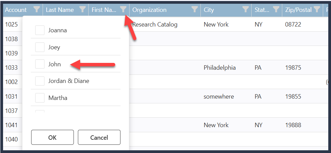Image resolution: width=331 pixels, height=153 pixels.
Task: Click the City column header
Action: tap(209, 10)
